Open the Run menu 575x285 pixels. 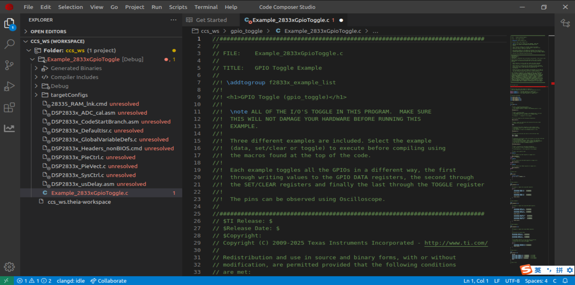[156, 7]
